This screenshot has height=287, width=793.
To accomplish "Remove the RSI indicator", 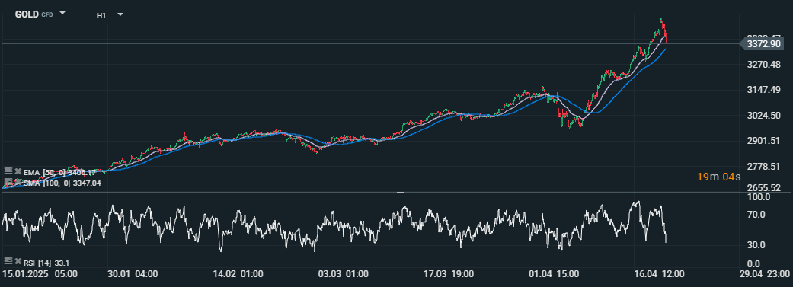I will [18, 261].
